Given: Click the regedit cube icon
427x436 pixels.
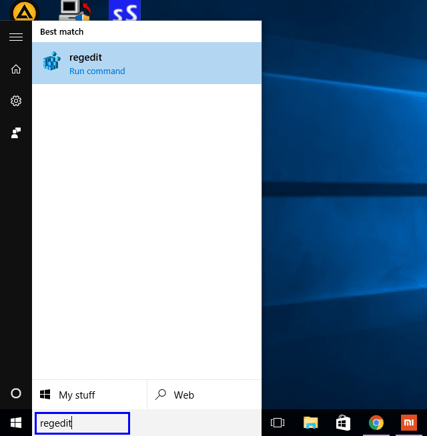Looking at the screenshot, I should coord(51,61).
